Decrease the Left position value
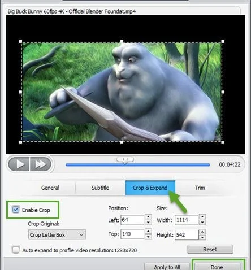Image resolution: width=251 pixels, height=270 pixels. tap(148, 223)
